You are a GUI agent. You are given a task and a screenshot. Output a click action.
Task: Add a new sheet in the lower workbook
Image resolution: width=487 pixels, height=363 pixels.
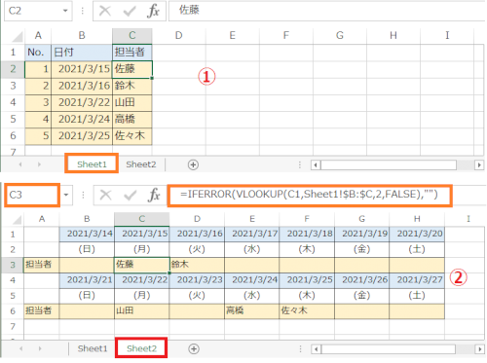[194, 349]
